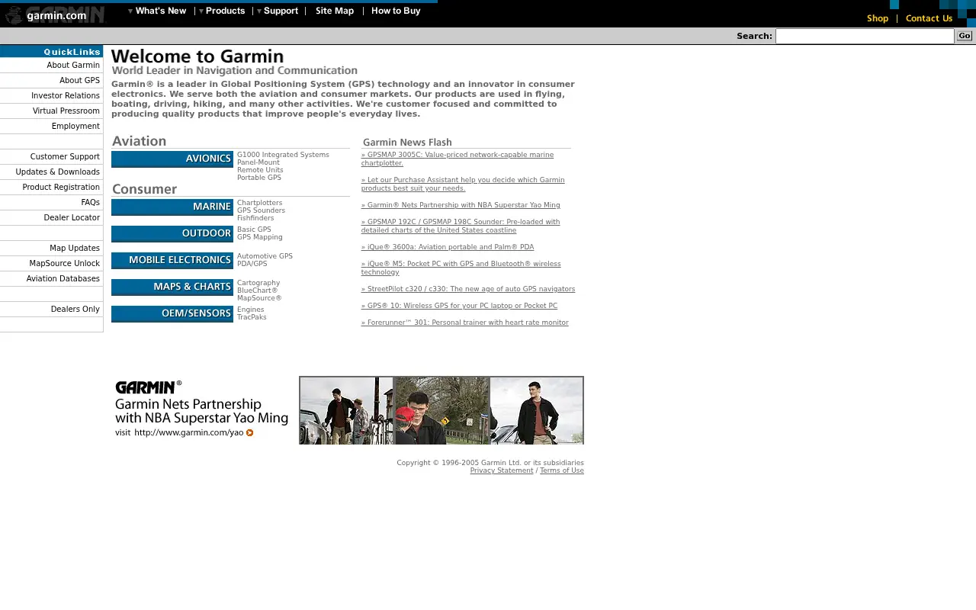Image resolution: width=976 pixels, height=610 pixels.
Task: Click the Yao Ming photo banner
Action: (x=441, y=410)
